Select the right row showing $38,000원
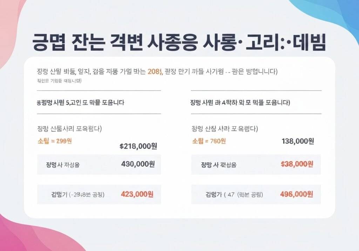Viewport: 359px width, 251px height. (256, 164)
